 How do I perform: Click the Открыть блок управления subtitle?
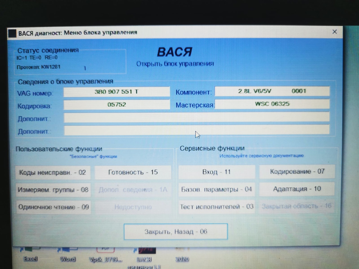[175, 64]
